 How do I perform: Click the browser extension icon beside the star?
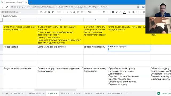pos(143,7)
